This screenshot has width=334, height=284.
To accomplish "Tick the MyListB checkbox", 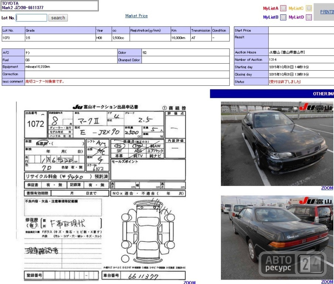I will tap(283, 17).
